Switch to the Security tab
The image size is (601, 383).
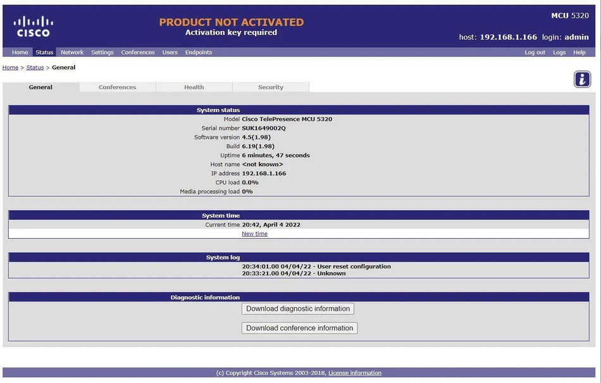271,87
